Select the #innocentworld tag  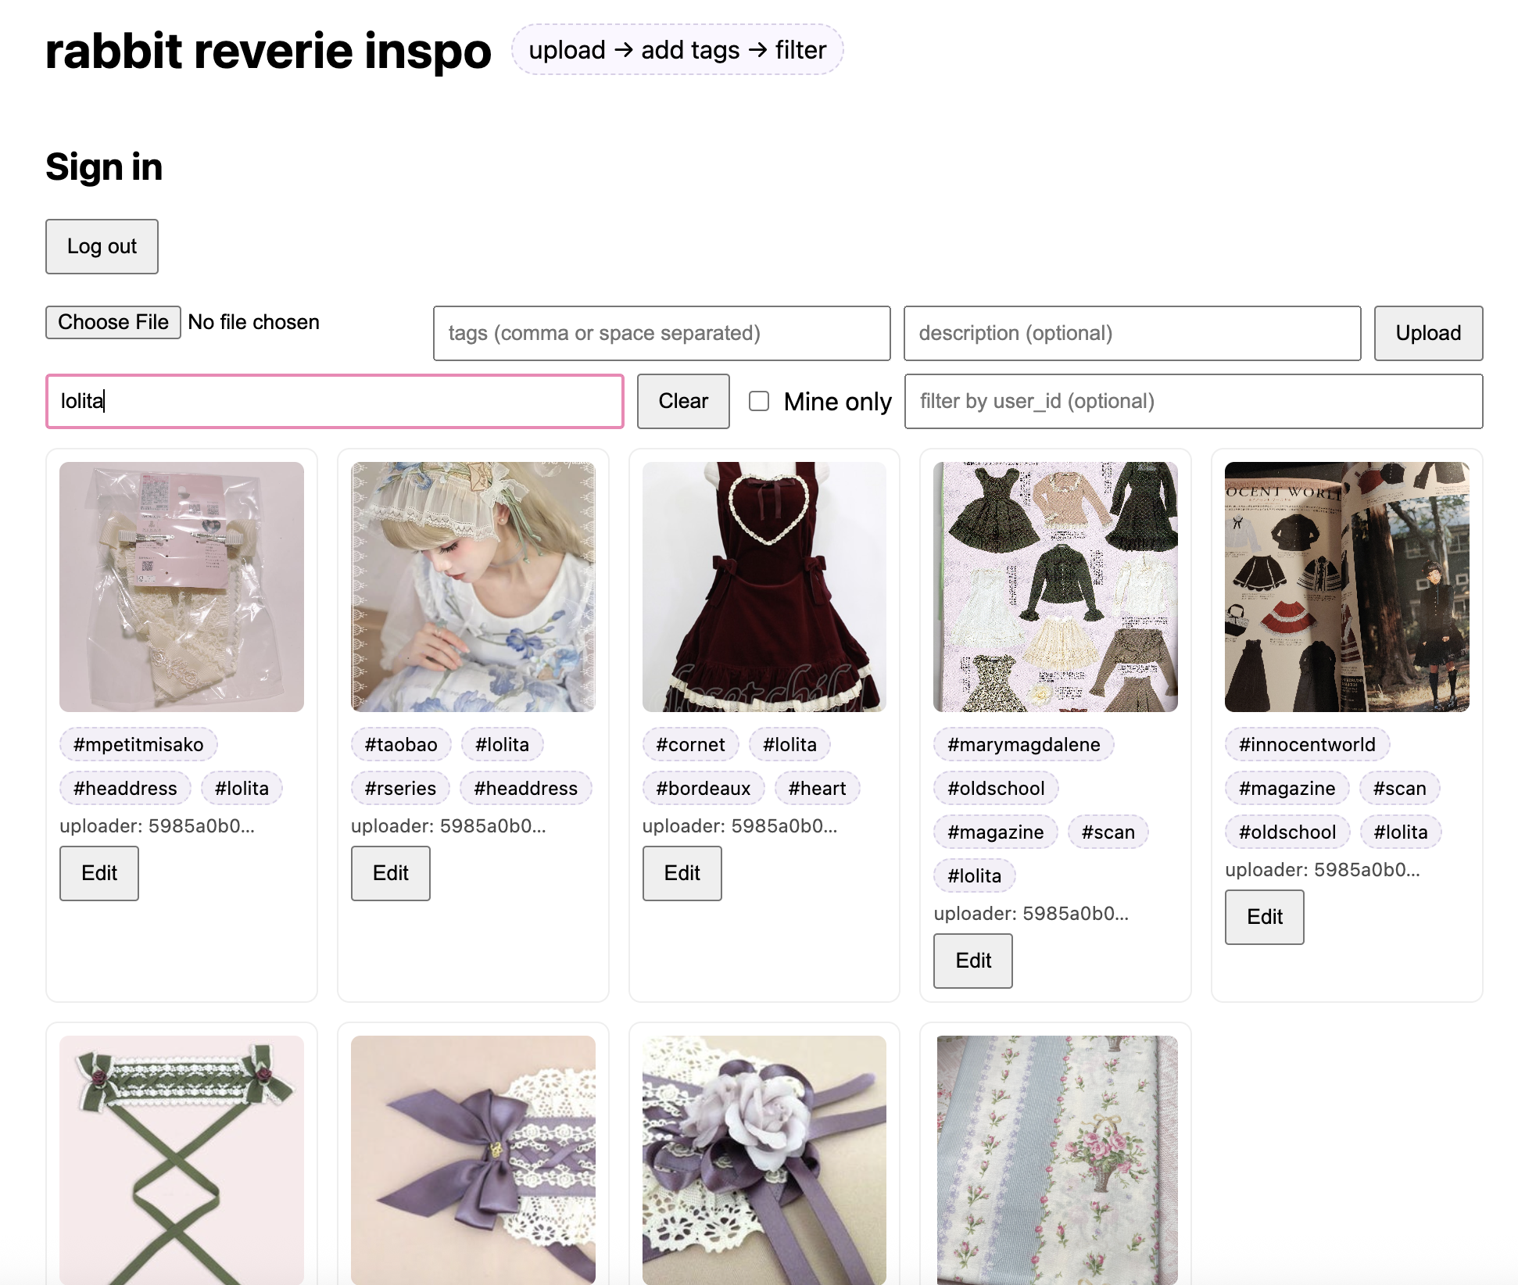coord(1306,744)
